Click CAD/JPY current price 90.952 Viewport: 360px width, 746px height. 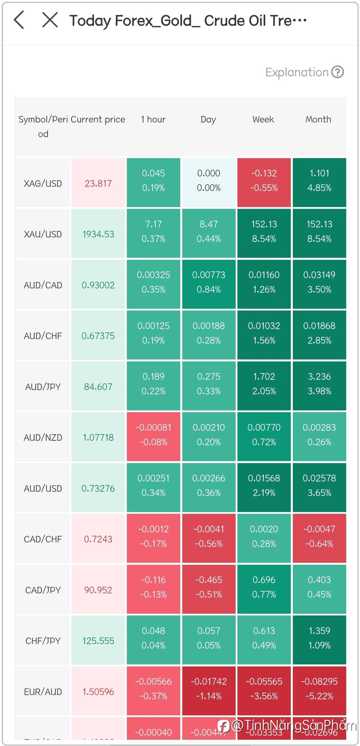pyautogui.click(x=98, y=590)
